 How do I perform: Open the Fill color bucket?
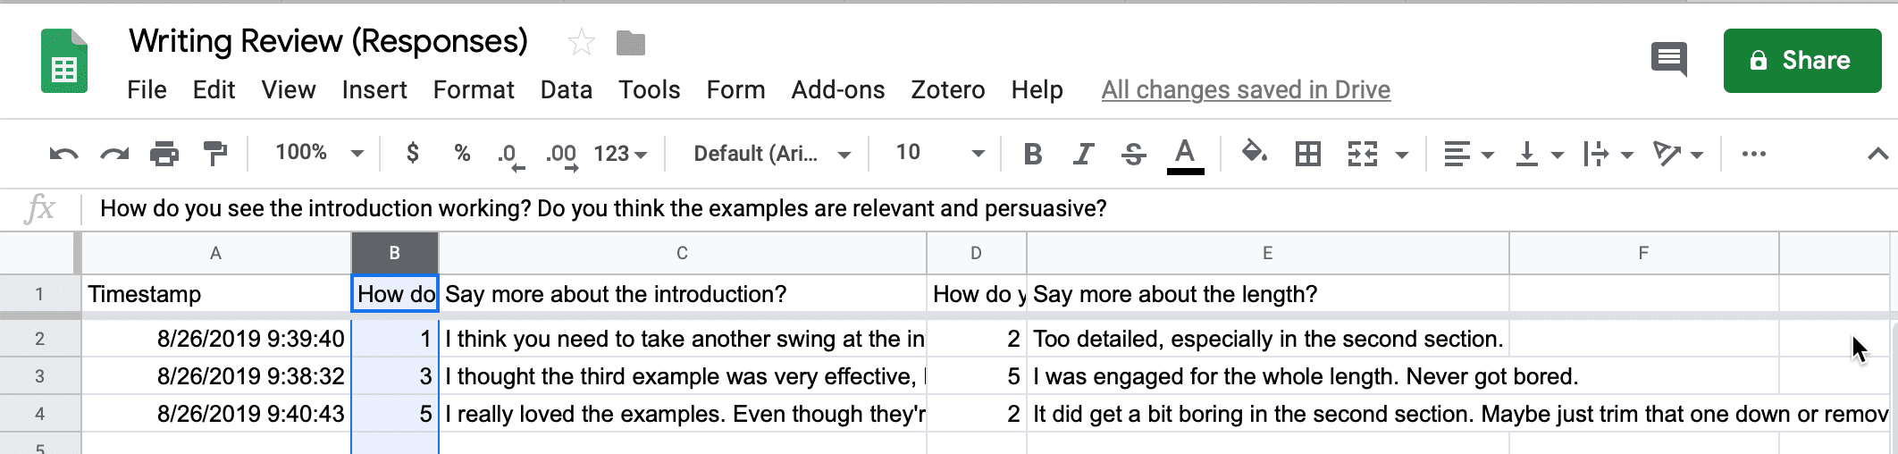tap(1255, 153)
